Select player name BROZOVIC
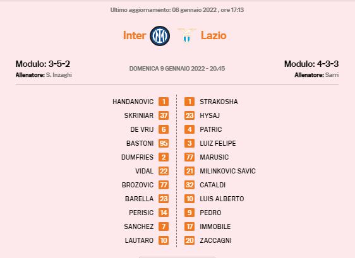Image resolution: width=355 pixels, height=258 pixels. [138, 185]
